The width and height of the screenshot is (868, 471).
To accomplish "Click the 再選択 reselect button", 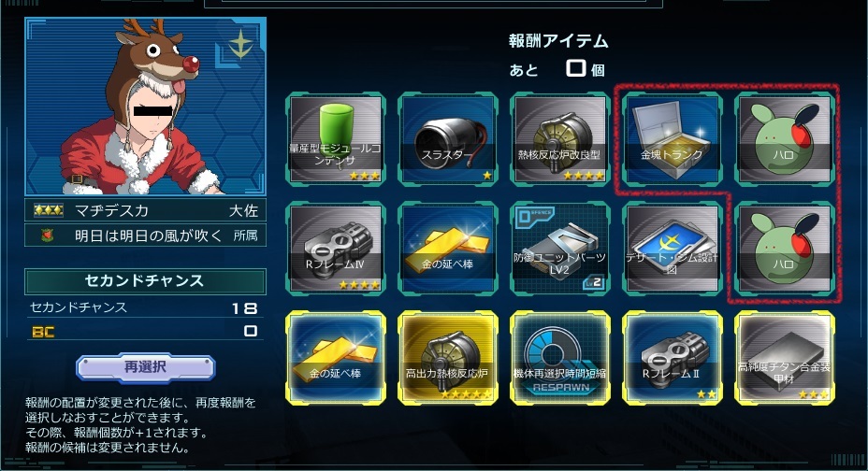I will [146, 367].
